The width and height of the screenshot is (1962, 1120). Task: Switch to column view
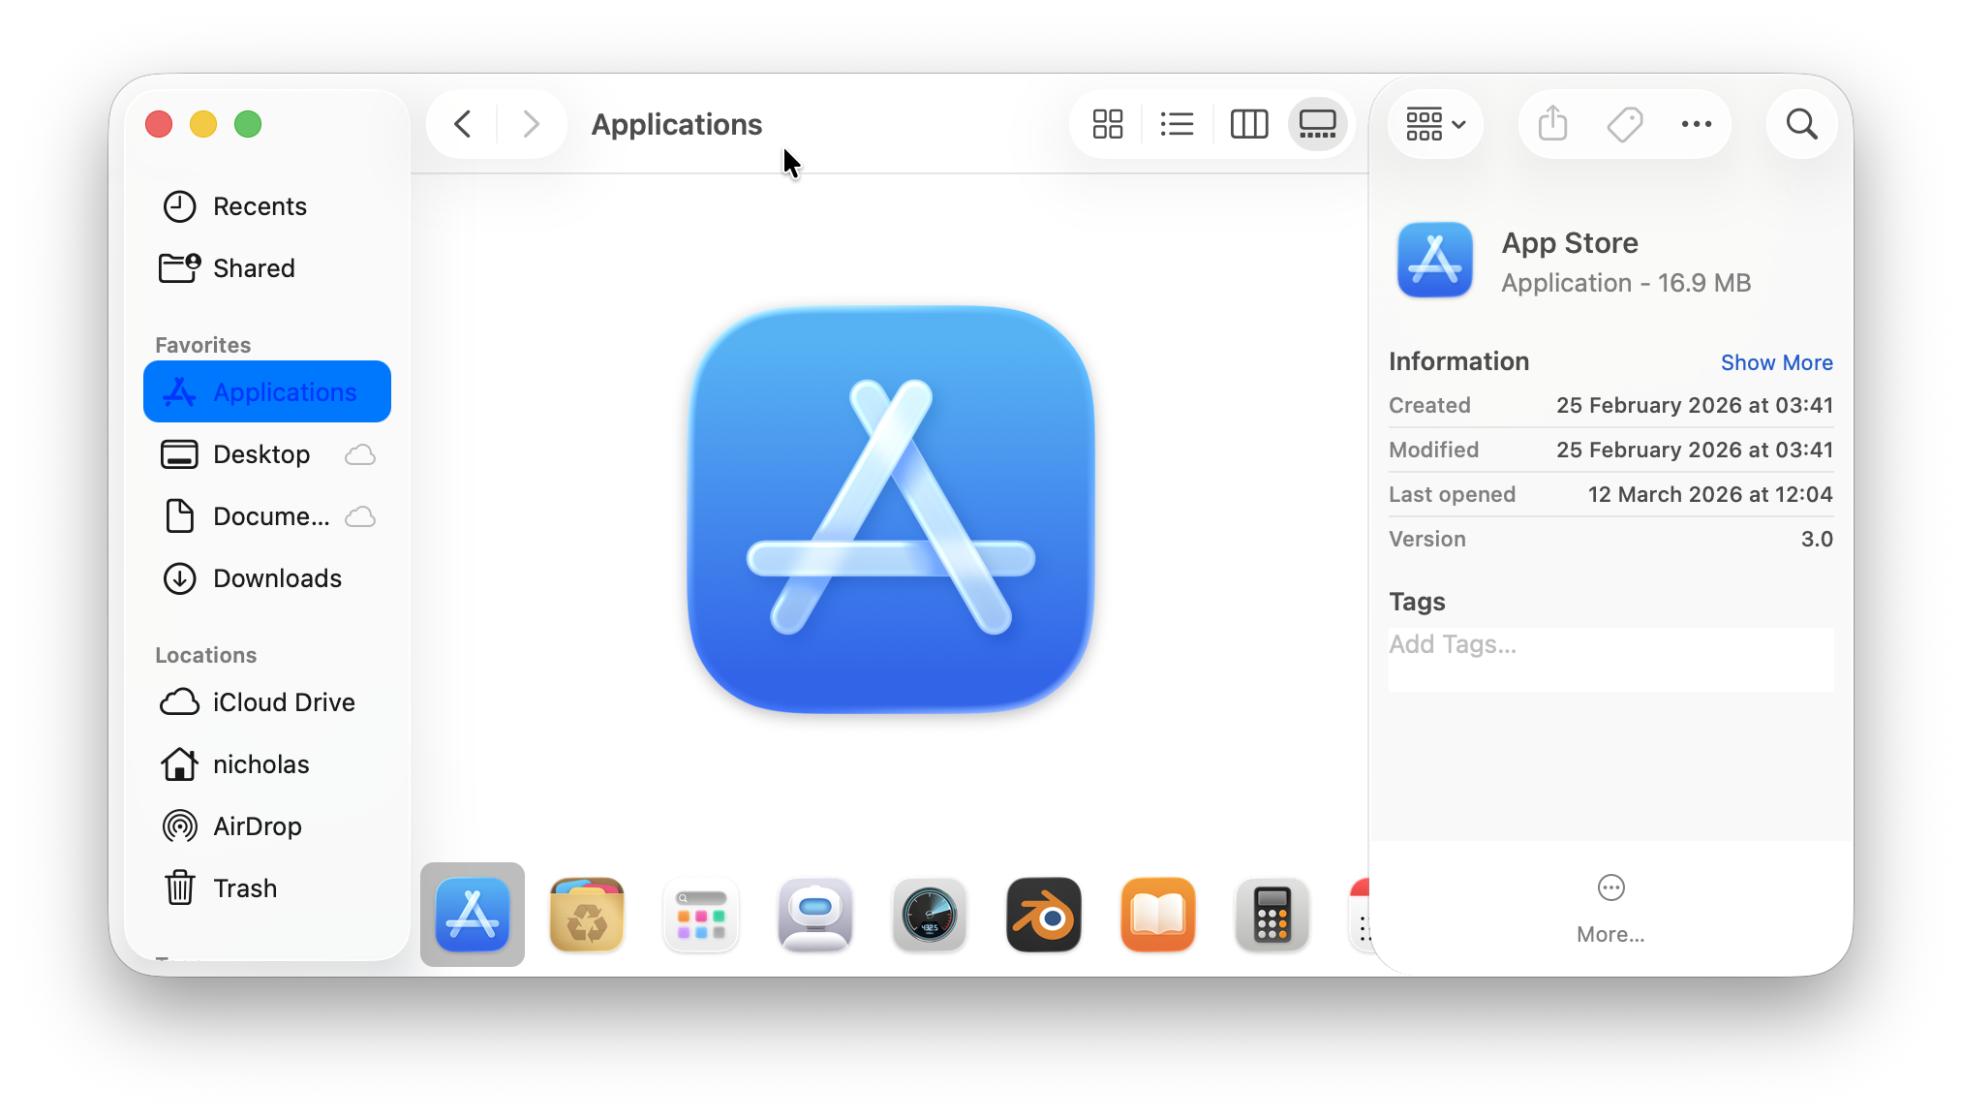pos(1248,124)
